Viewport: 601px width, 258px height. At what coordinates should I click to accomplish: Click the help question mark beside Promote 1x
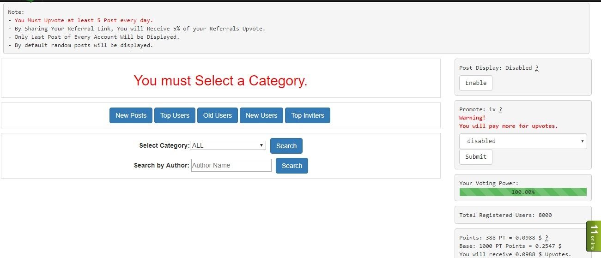pyautogui.click(x=501, y=109)
